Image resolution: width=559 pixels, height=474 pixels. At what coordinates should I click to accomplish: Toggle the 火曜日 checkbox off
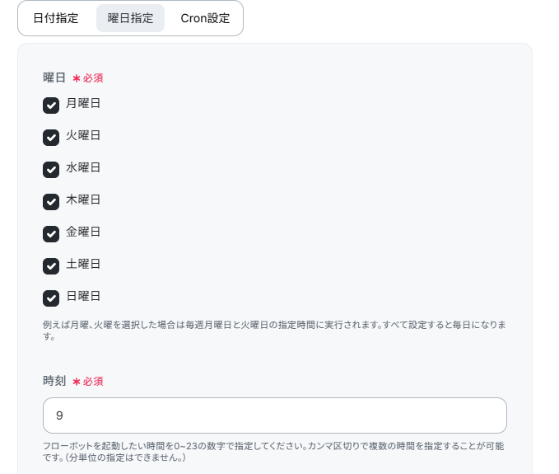tap(51, 138)
